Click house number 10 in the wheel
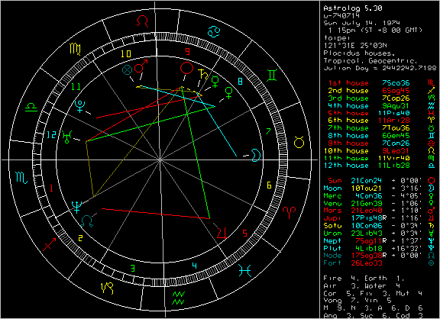The image size is (440, 319). (x=126, y=54)
